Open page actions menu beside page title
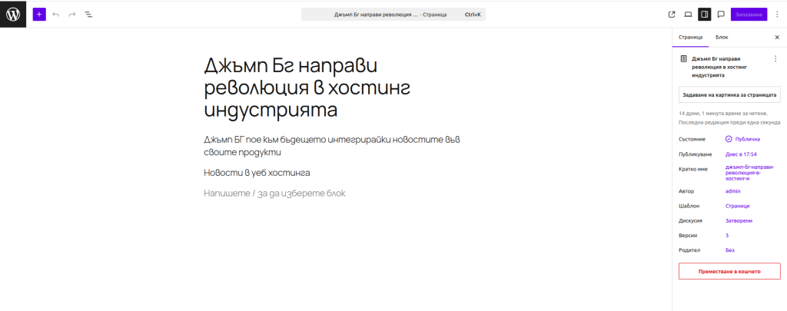This screenshot has width=787, height=311. point(775,58)
